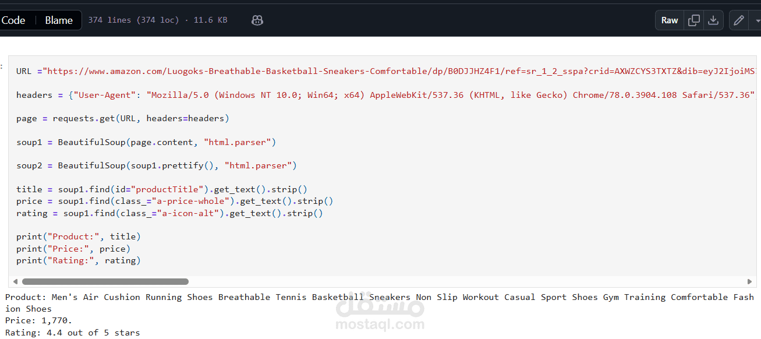Click the 'Rating: 4.4 out of 5 stars' output
Screen dimensions: 761x339
coord(73,333)
